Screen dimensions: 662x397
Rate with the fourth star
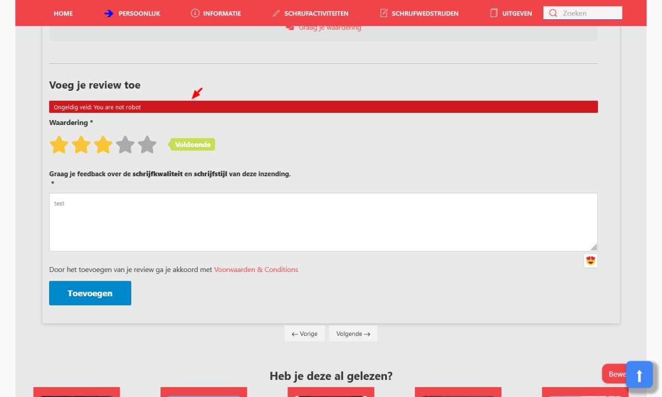click(125, 145)
